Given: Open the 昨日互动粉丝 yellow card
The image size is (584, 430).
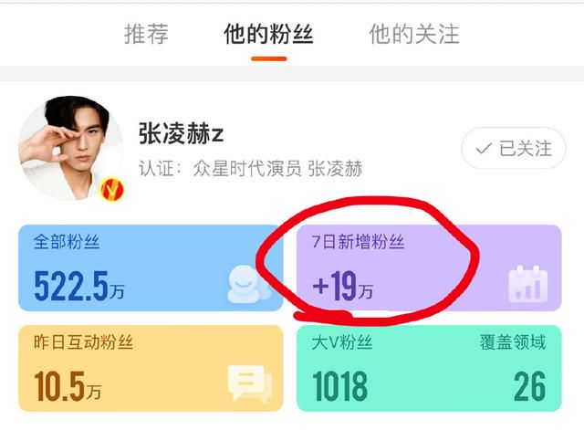Looking at the screenshot, I should coord(151,368).
